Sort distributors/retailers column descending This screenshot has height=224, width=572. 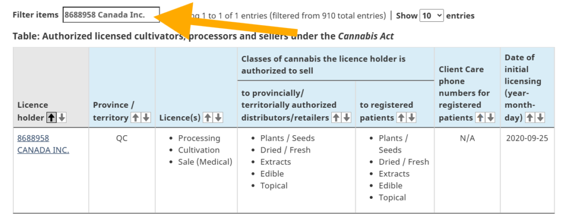pos(346,118)
